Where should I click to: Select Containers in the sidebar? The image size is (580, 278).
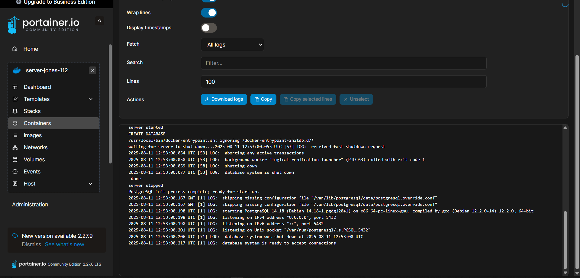[53, 123]
